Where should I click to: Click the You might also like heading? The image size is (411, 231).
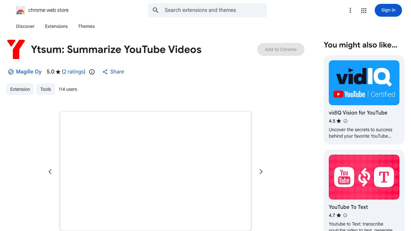pyautogui.click(x=361, y=45)
